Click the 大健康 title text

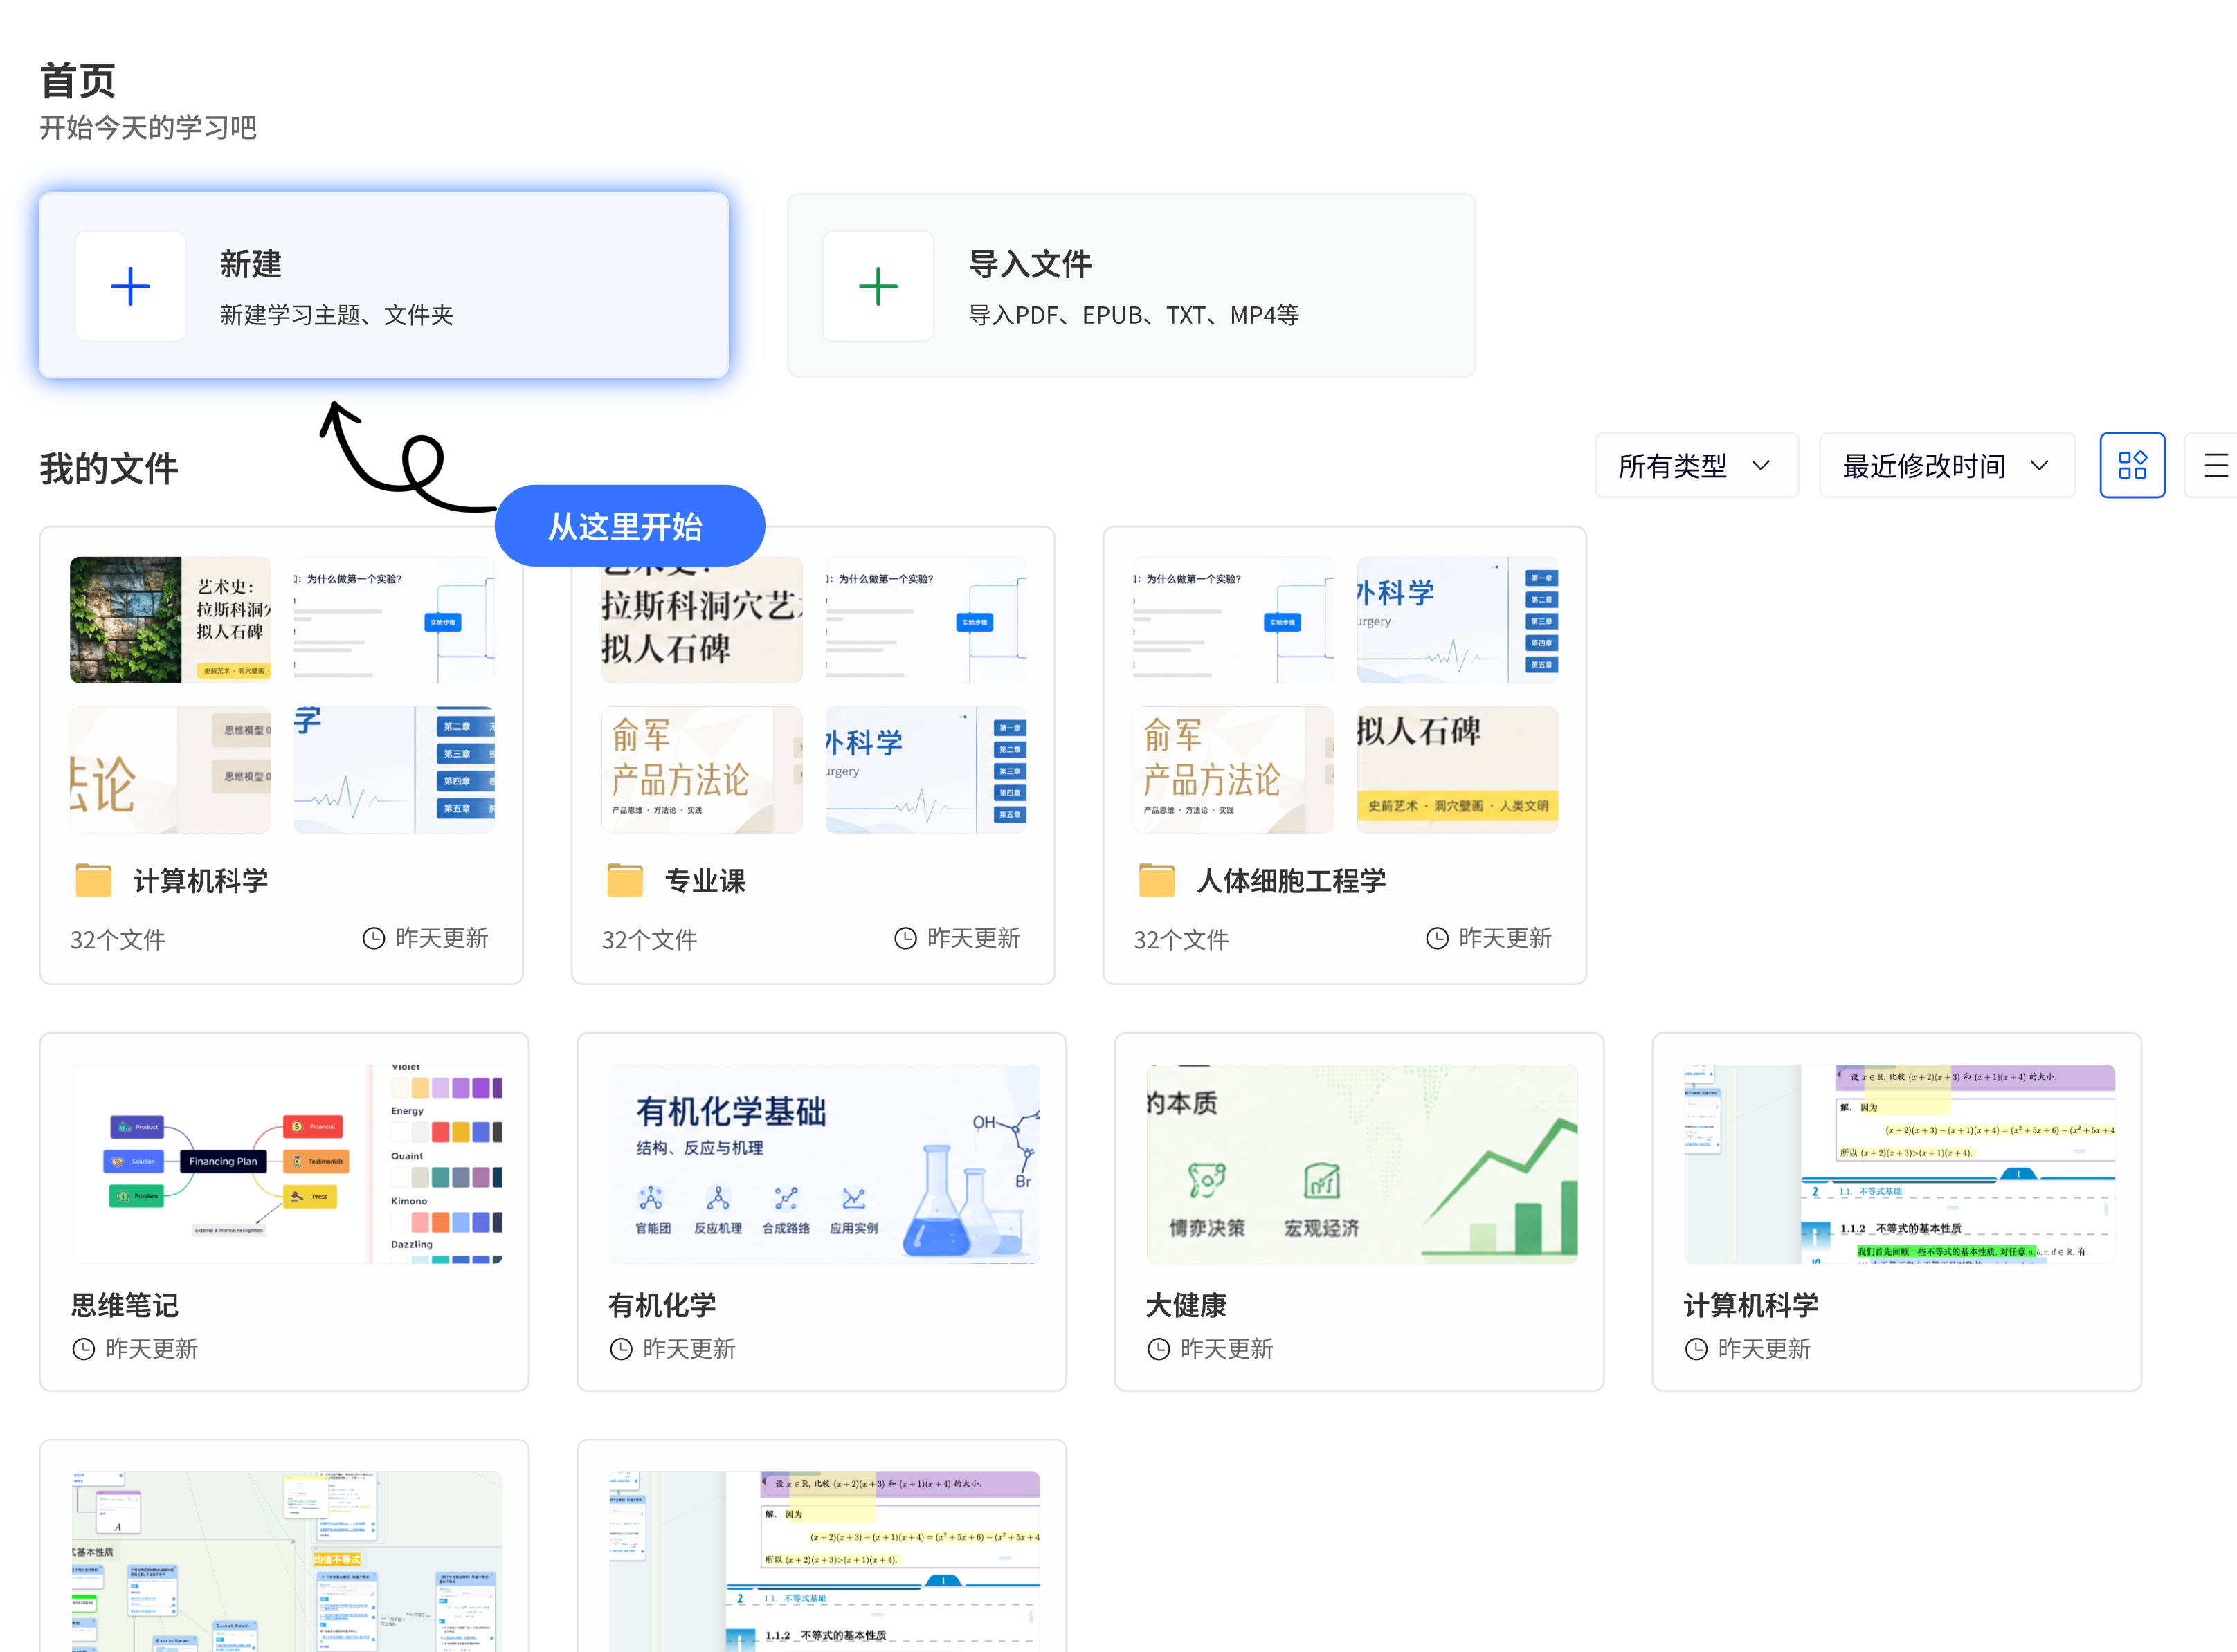tap(1186, 1305)
